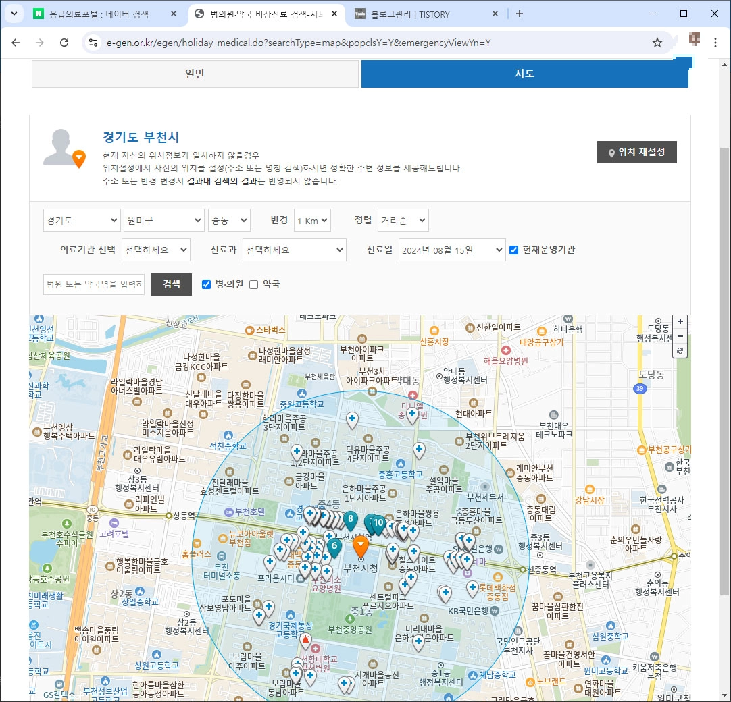The image size is (731, 702).
Task: Zoom out using the map minus icon
Action: tap(680, 336)
